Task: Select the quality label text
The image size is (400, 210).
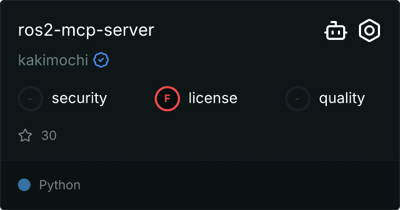Action: coord(342,98)
